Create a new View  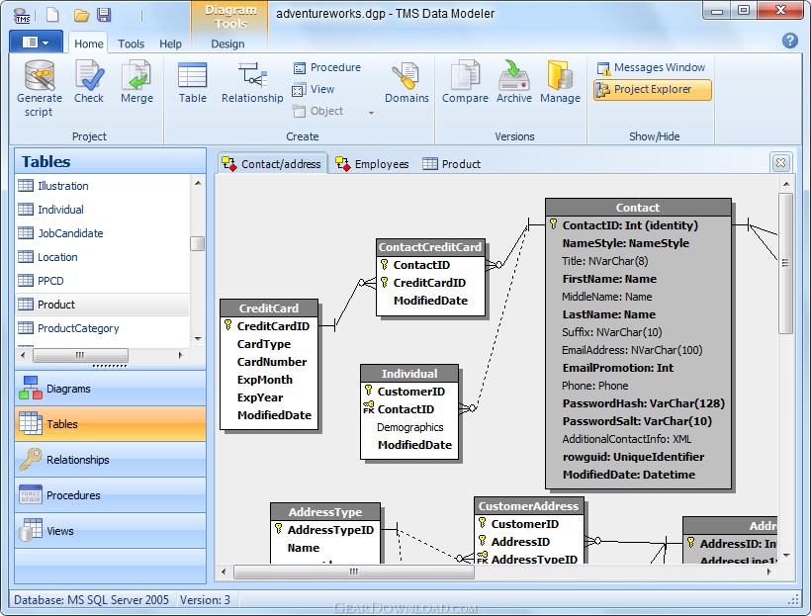[x=314, y=89]
